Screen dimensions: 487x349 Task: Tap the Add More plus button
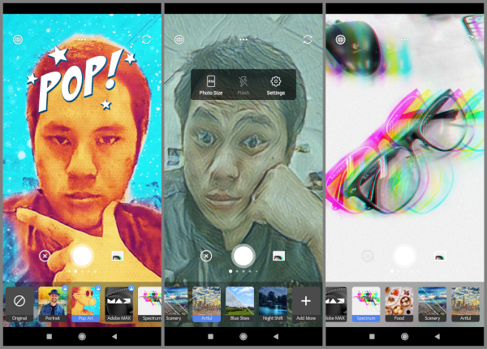pos(306,304)
